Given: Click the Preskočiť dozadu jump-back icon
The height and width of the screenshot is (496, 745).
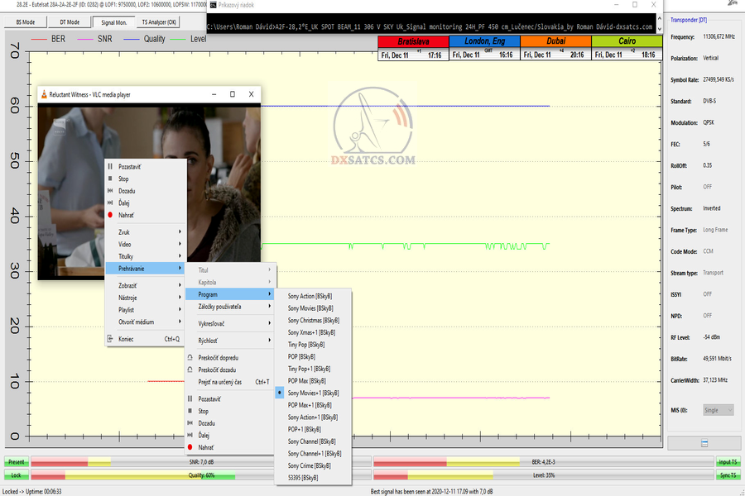Looking at the screenshot, I should pyautogui.click(x=190, y=370).
